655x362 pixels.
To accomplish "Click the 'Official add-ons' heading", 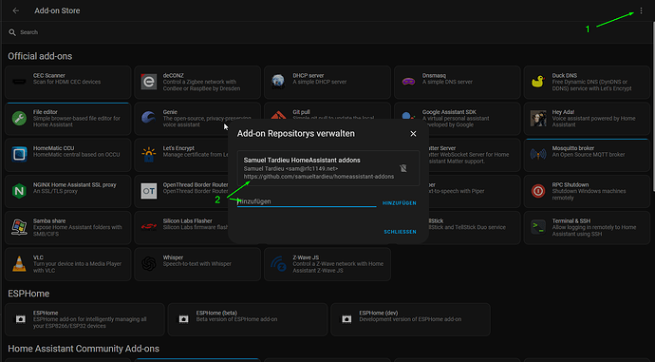I will coord(40,56).
